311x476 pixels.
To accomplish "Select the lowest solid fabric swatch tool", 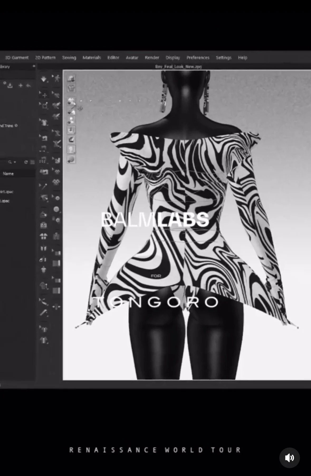I will coord(56,291).
